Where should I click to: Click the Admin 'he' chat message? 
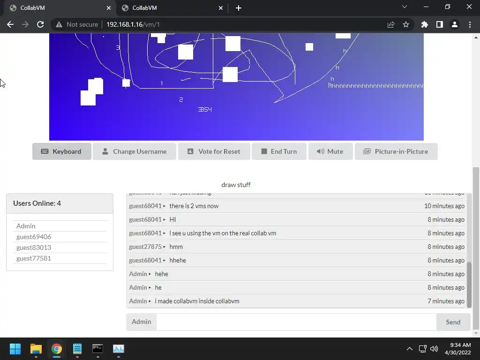tap(158, 287)
